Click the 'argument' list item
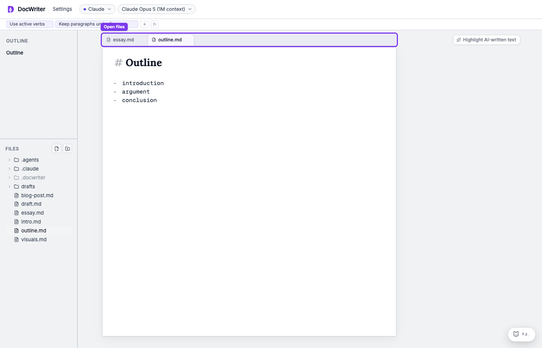The width and height of the screenshot is (542, 348). pyautogui.click(x=136, y=92)
